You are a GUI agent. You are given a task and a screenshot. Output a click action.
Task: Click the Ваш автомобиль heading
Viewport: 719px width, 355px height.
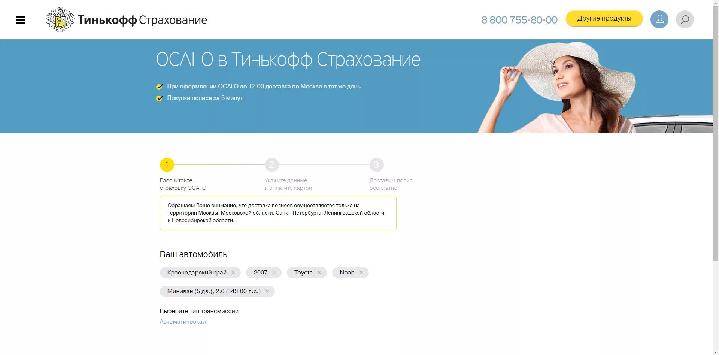(194, 254)
